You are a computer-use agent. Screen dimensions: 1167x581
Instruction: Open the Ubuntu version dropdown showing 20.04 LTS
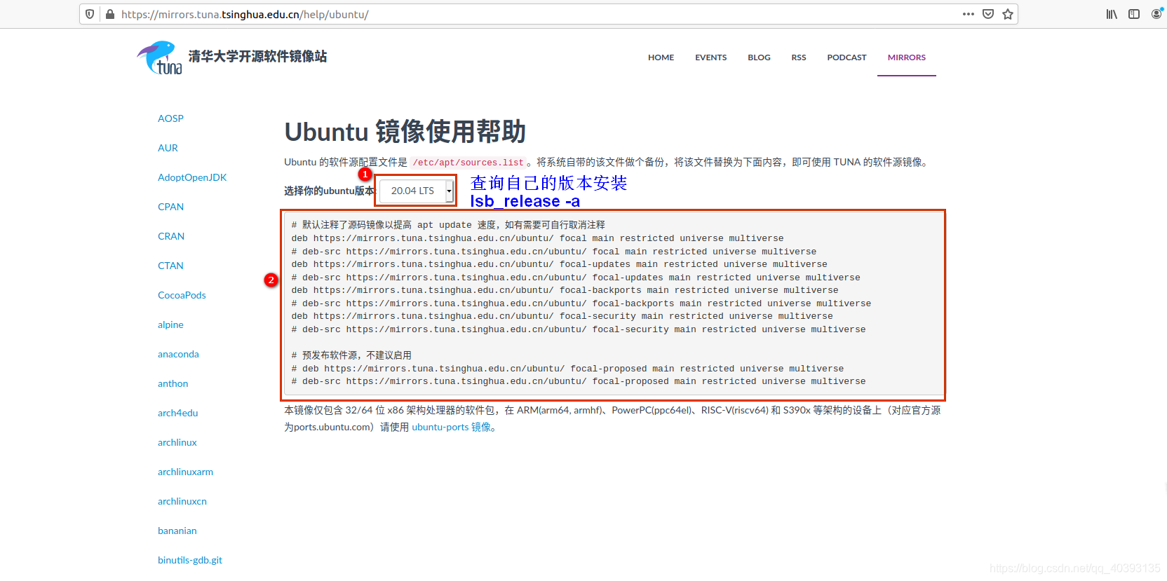417,191
